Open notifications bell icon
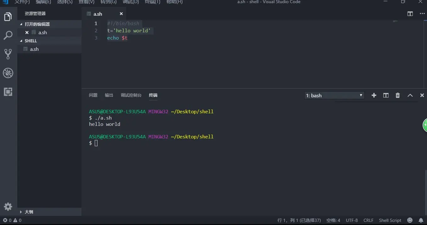The image size is (427, 225). [x=421, y=220]
